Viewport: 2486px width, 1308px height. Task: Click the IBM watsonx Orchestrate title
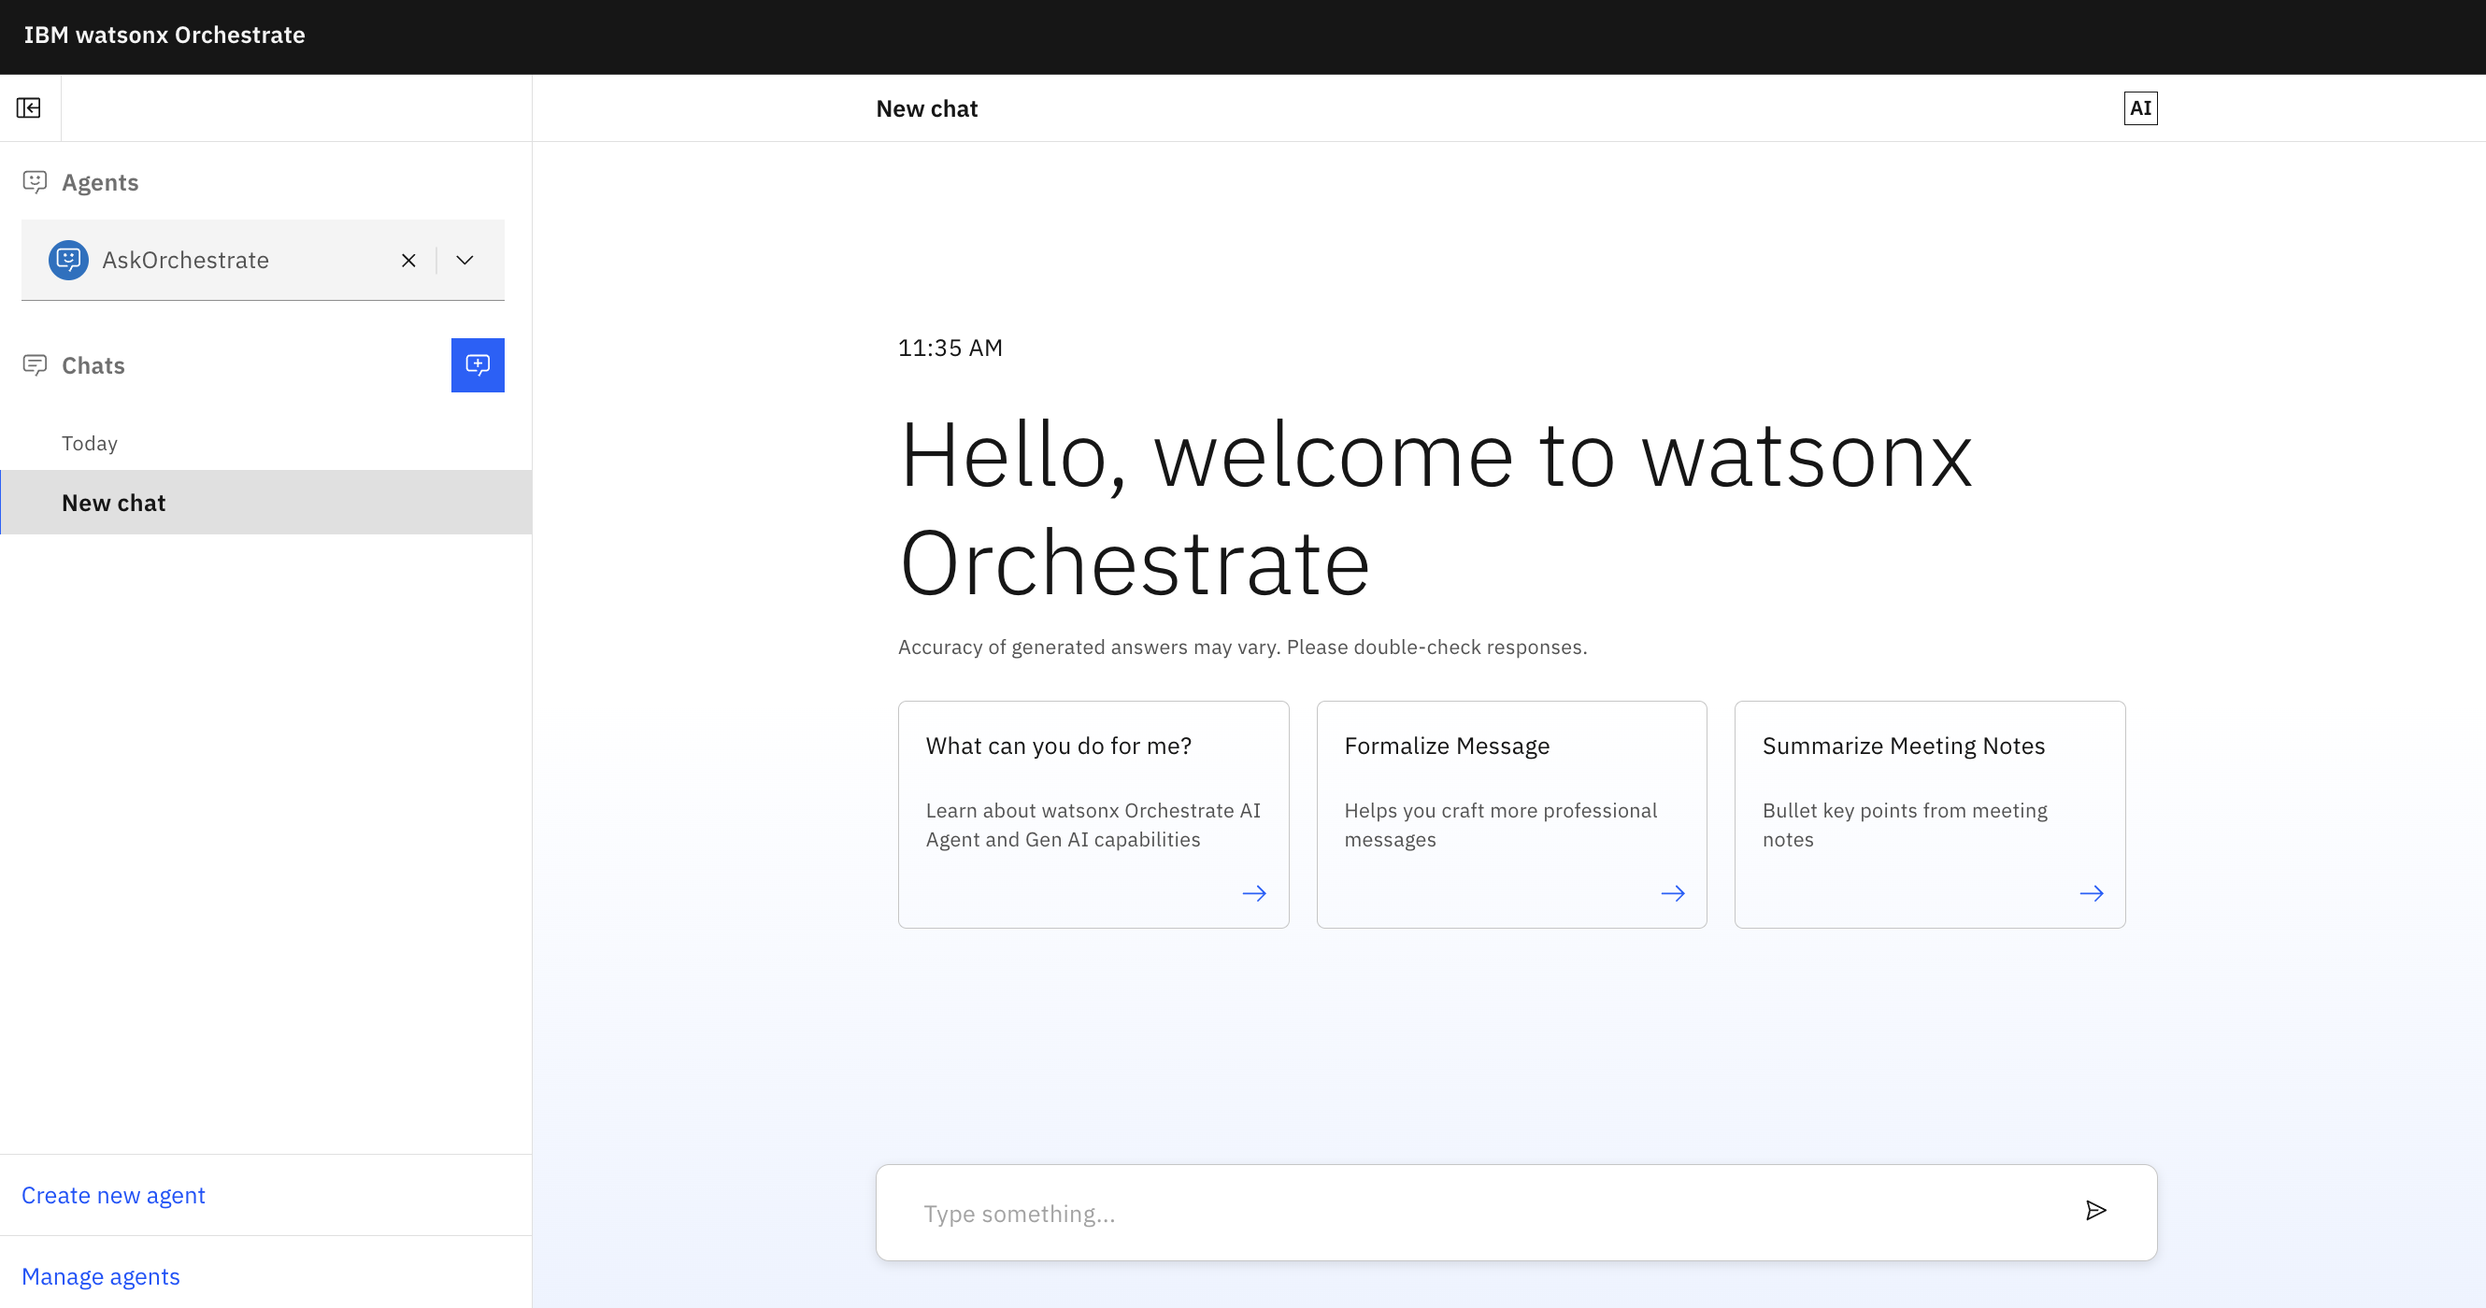(164, 35)
